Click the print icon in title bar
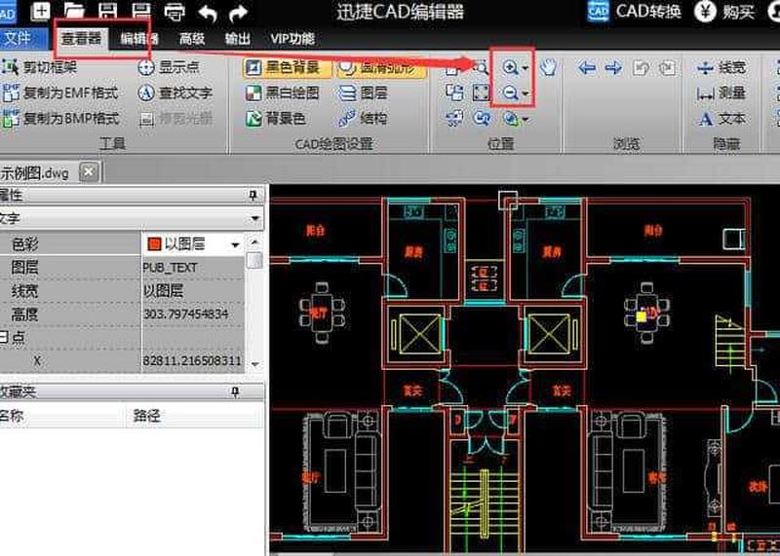 [x=175, y=12]
